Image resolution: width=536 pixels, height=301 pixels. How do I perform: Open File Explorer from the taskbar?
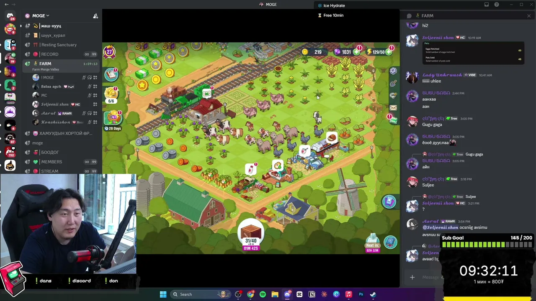click(x=275, y=294)
